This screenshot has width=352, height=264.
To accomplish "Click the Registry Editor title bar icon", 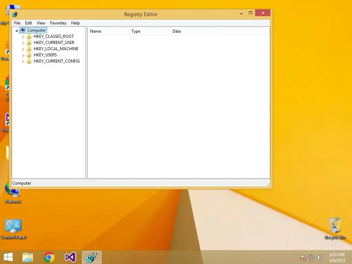I will point(15,14).
